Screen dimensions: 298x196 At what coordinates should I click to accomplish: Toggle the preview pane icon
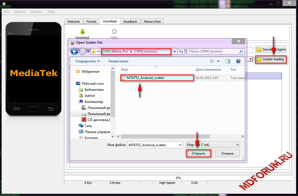click(x=228, y=61)
